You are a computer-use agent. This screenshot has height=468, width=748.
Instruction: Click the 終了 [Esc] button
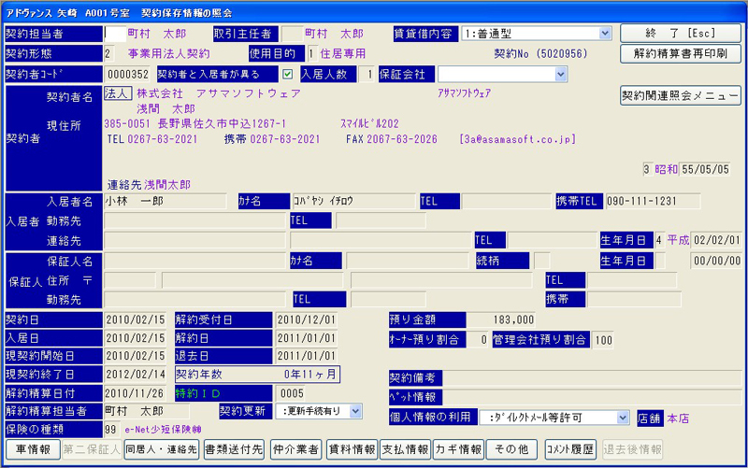[x=681, y=33]
